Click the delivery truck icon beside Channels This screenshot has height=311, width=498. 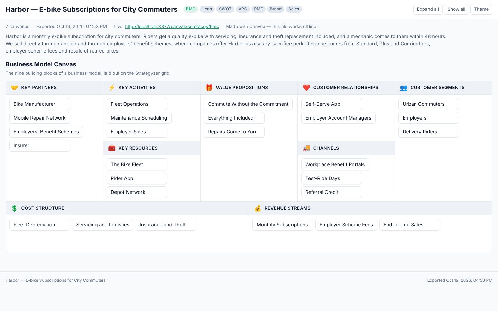point(306,148)
